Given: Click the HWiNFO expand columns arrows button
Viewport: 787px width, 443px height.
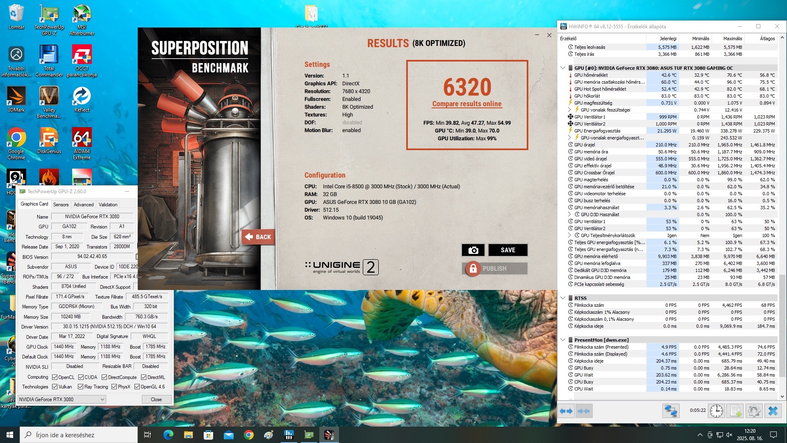Looking at the screenshot, I should pos(566,411).
